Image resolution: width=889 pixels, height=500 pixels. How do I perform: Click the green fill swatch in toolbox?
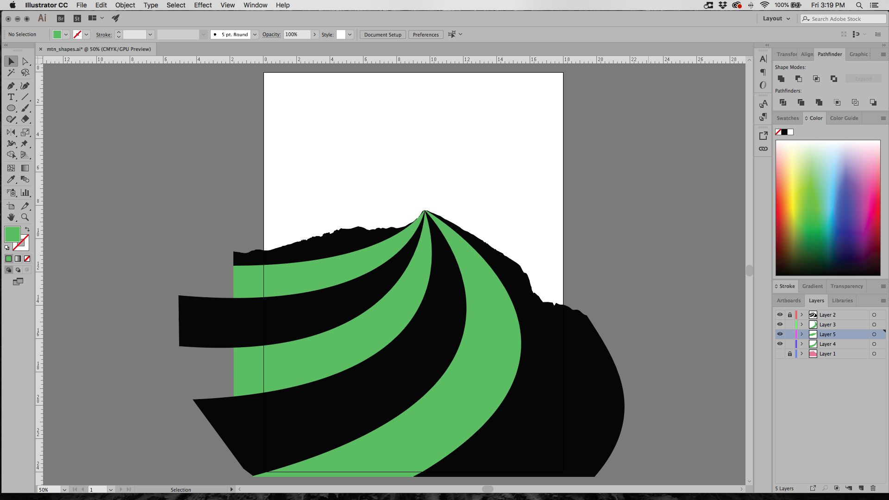[x=12, y=234]
